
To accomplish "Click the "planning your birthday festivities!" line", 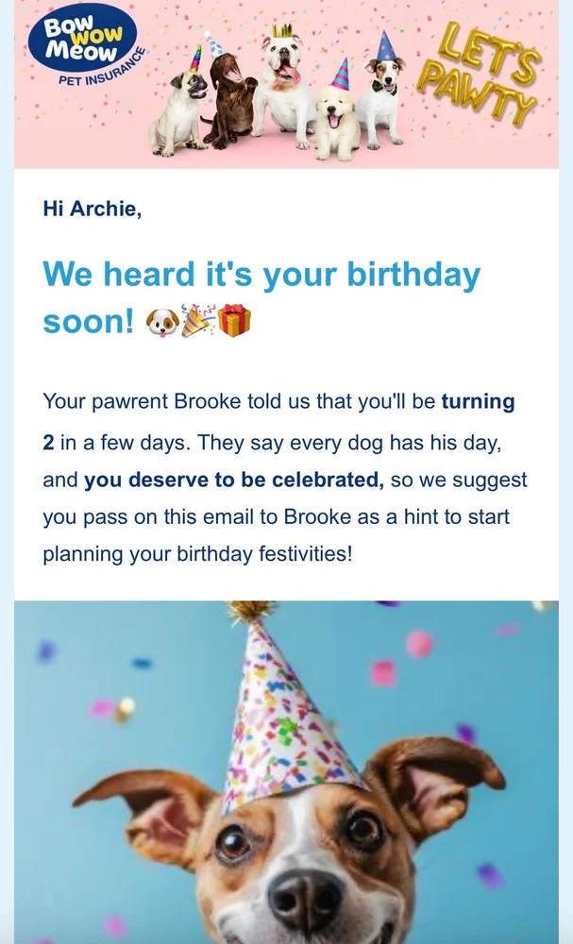I will pyautogui.click(x=196, y=553).
